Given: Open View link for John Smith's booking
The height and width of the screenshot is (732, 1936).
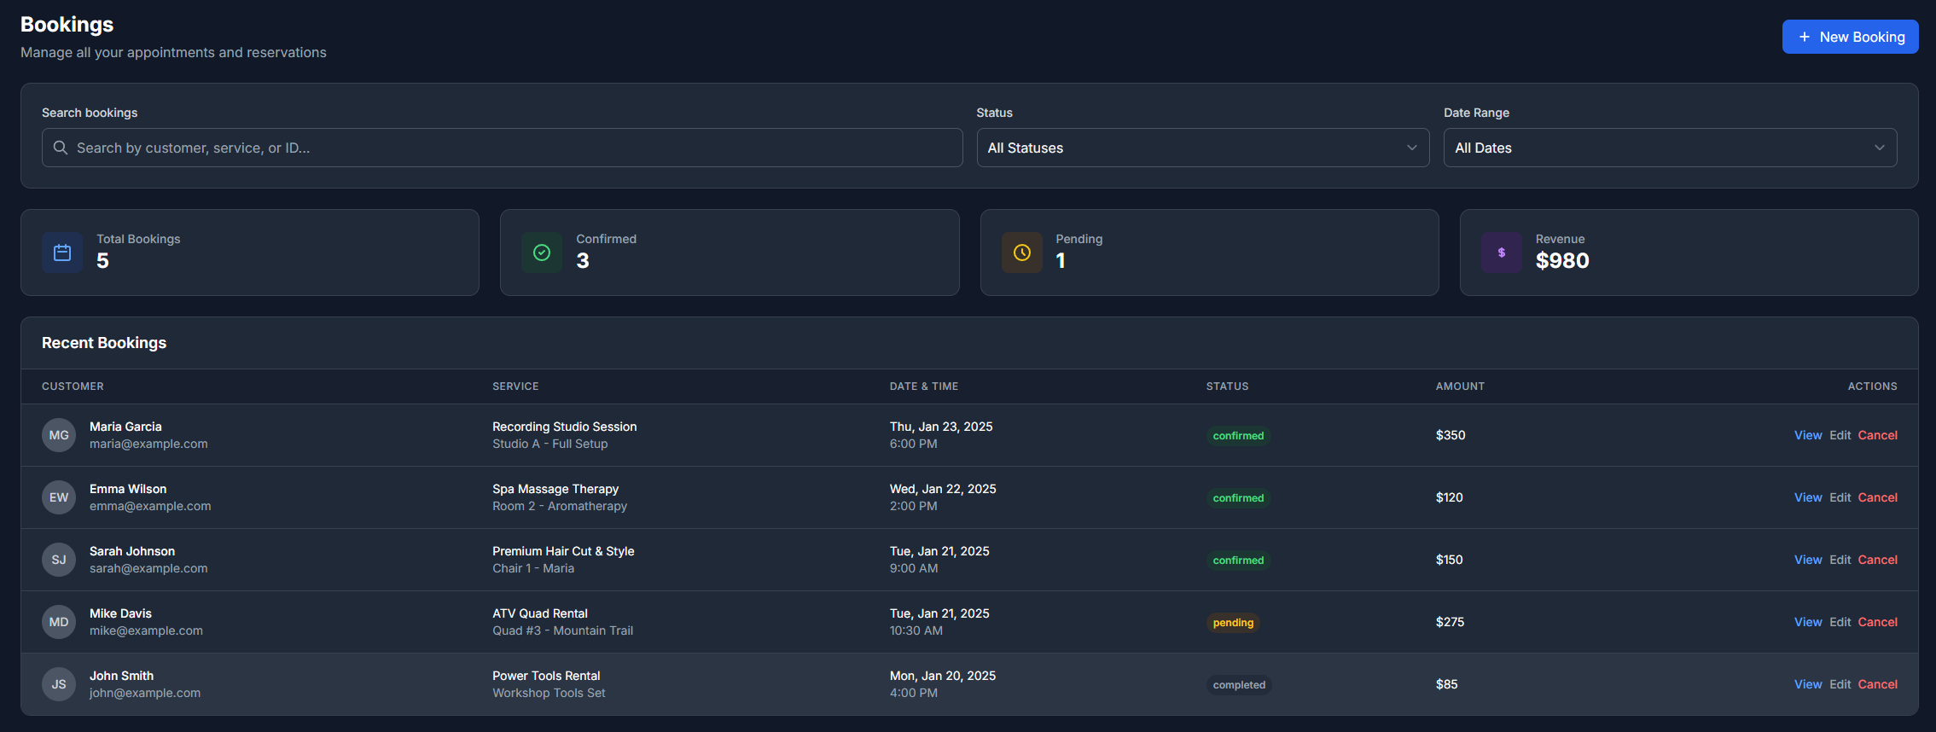Looking at the screenshot, I should tap(1807, 684).
